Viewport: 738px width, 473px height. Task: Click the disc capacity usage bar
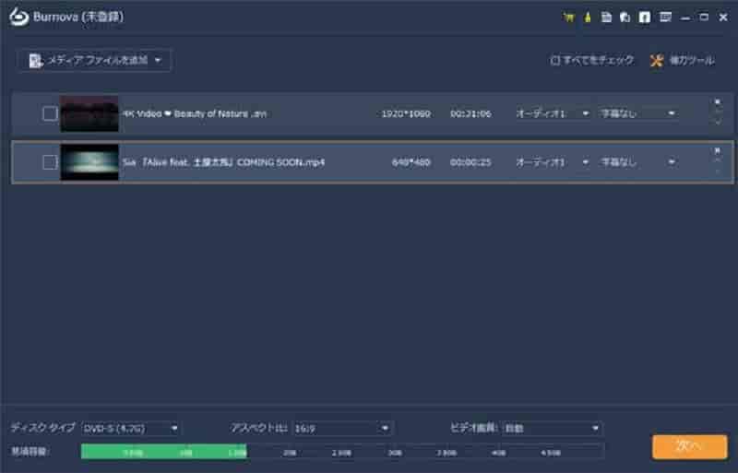click(342, 452)
